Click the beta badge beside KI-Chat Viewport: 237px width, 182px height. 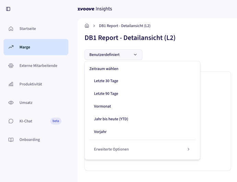[56, 121]
